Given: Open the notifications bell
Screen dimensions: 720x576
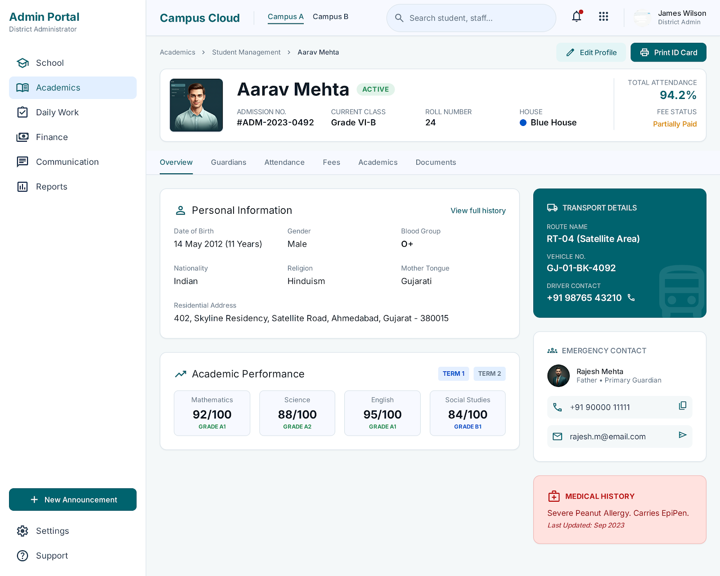Looking at the screenshot, I should coord(576,17).
